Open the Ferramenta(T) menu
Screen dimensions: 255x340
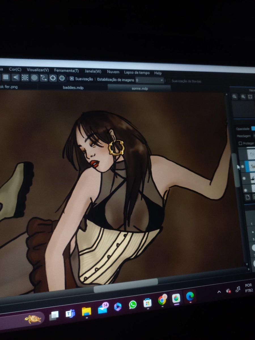pos(66,71)
